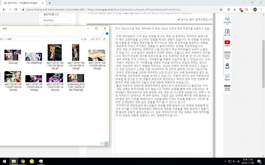Expand the 불법게임물 신고 menu item
Screen dimensions: 265x165
(57, 15)
